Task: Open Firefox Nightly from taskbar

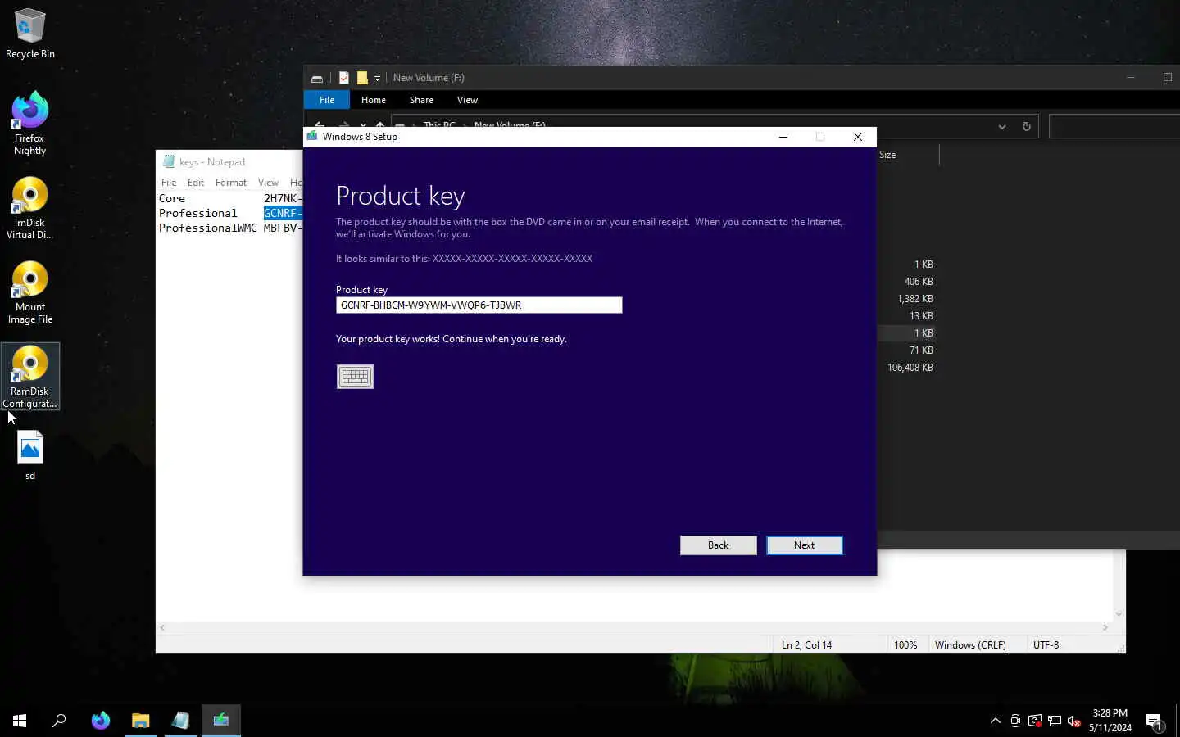Action: tap(101, 721)
